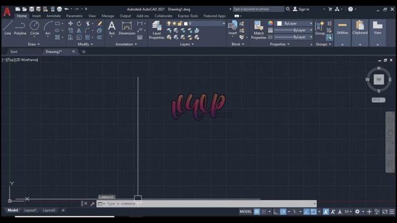Choose the Rotate tool in Modify panel
The image size is (397, 223).
click(x=79, y=24)
